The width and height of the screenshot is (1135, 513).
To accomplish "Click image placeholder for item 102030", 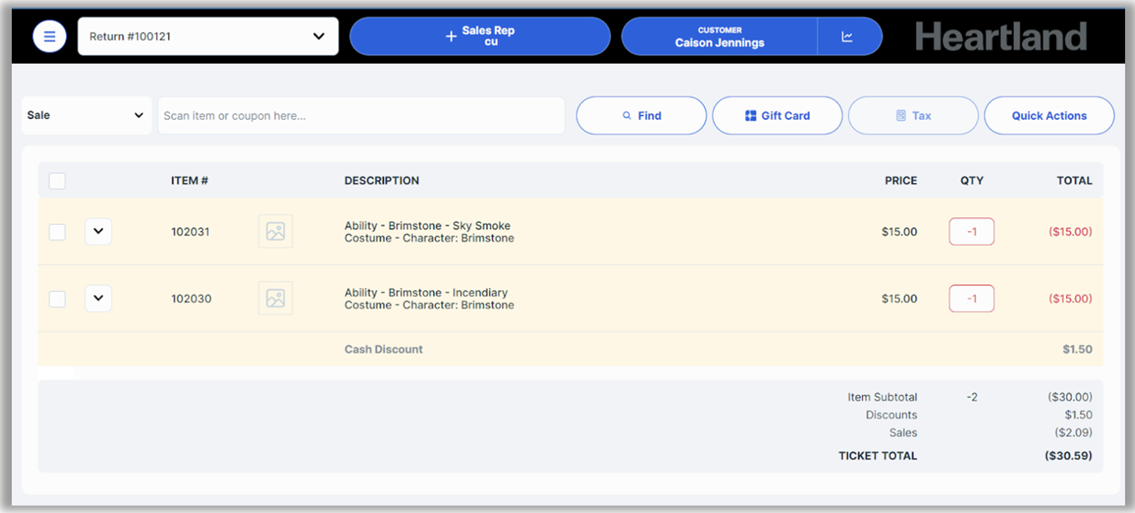I will point(275,299).
